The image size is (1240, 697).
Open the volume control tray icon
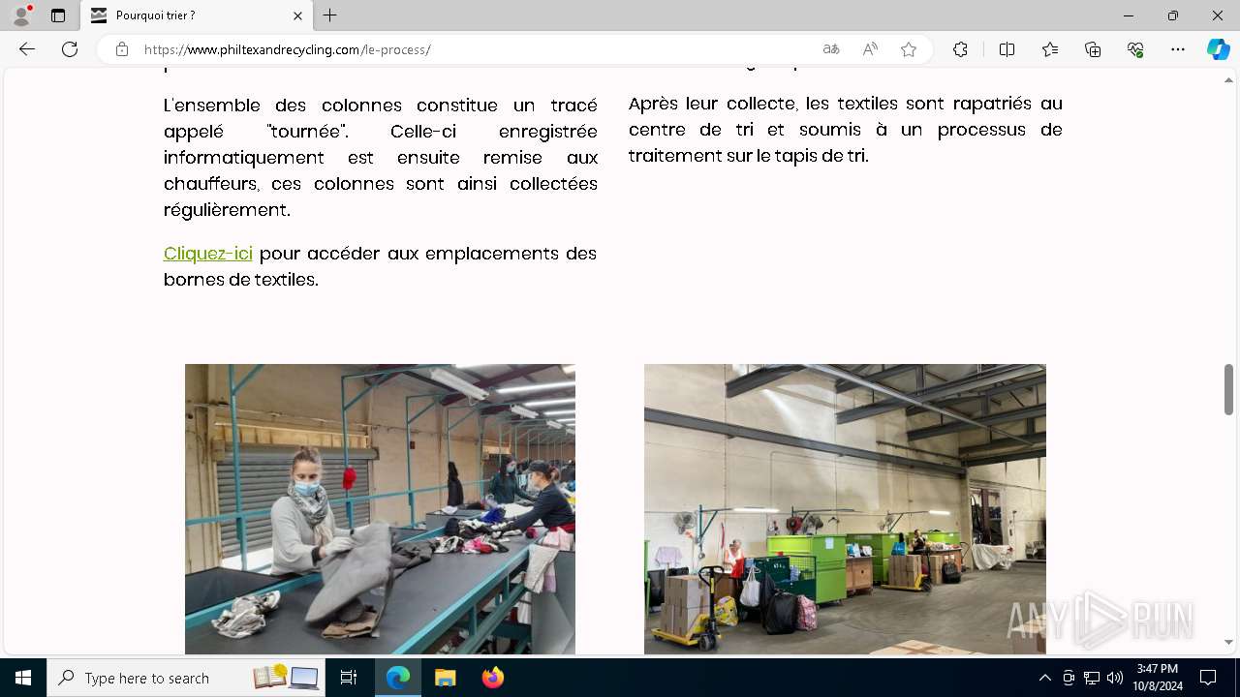click(1115, 678)
